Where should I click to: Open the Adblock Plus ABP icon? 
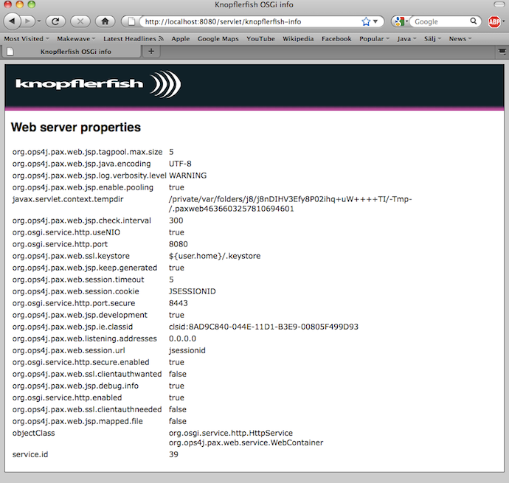tap(494, 21)
